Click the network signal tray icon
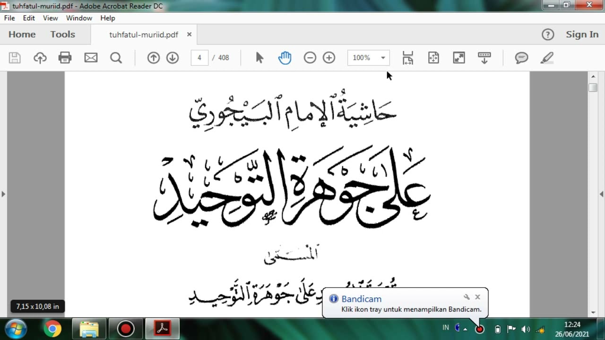This screenshot has width=605, height=340. (x=540, y=330)
